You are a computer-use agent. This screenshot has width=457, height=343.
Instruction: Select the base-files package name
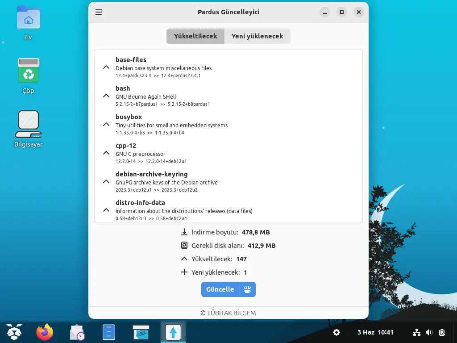(131, 60)
